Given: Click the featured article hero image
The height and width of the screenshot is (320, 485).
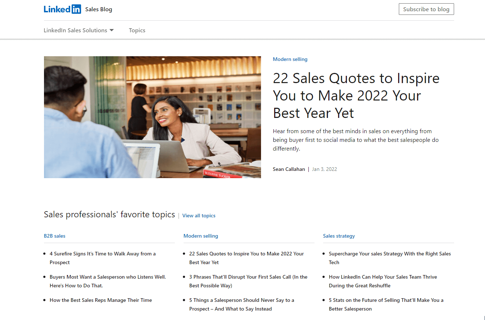Looking at the screenshot, I should tap(152, 117).
